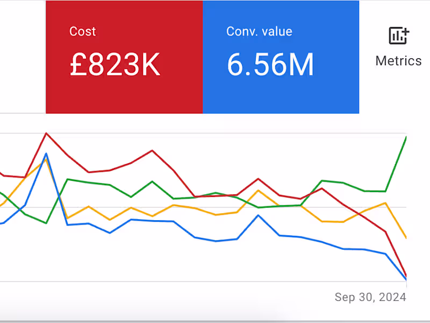This screenshot has width=430, height=323.
Task: Click the £823K cost figure
Action: (114, 65)
